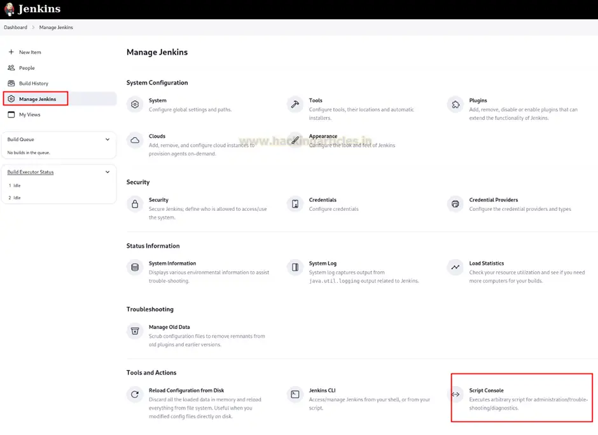Open the Manage Old Data link

(169, 327)
